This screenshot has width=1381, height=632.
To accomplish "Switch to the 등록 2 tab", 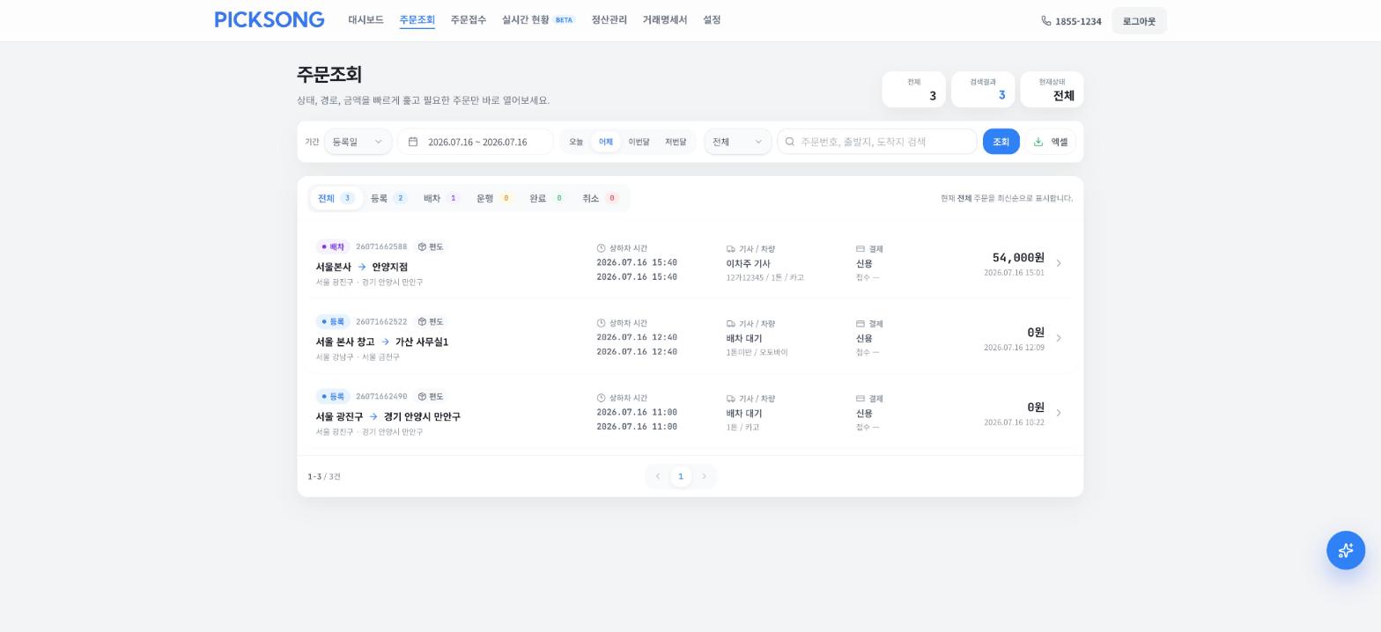I will [x=388, y=198].
